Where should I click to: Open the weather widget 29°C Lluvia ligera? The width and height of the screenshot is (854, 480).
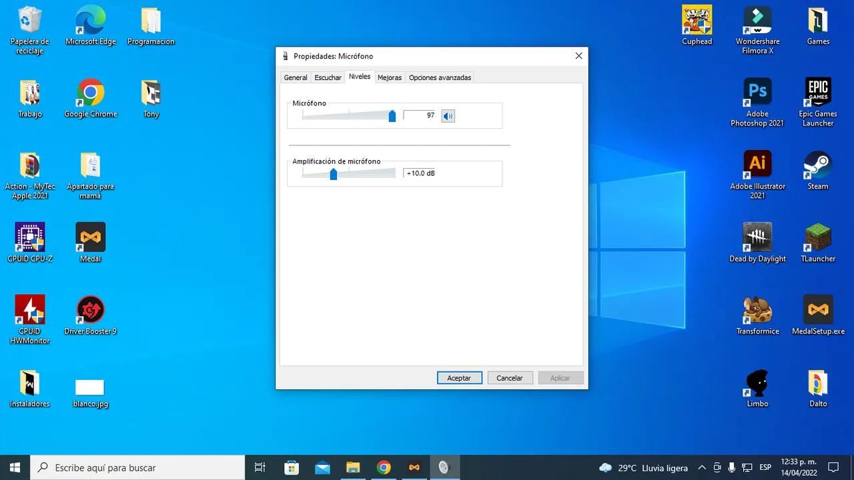(x=643, y=467)
